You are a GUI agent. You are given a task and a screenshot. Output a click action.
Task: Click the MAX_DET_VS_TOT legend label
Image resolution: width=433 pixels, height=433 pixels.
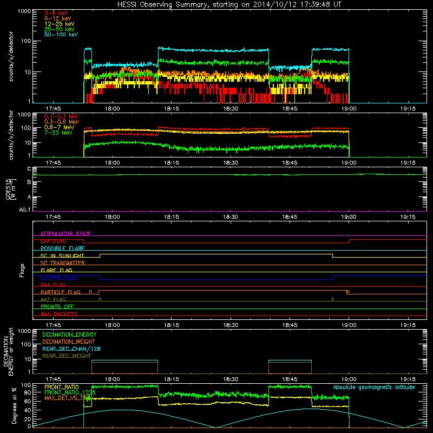tap(67, 398)
